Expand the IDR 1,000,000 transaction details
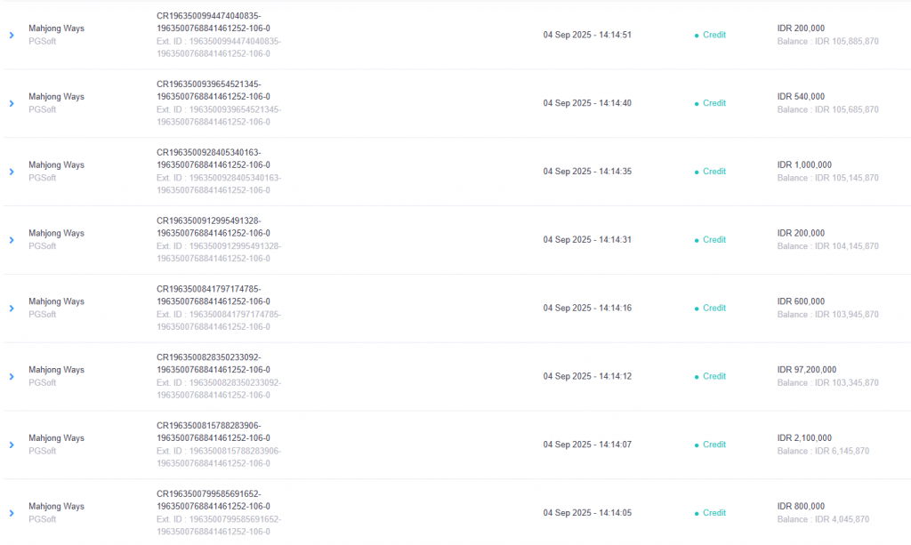The height and width of the screenshot is (545, 911). pos(12,172)
